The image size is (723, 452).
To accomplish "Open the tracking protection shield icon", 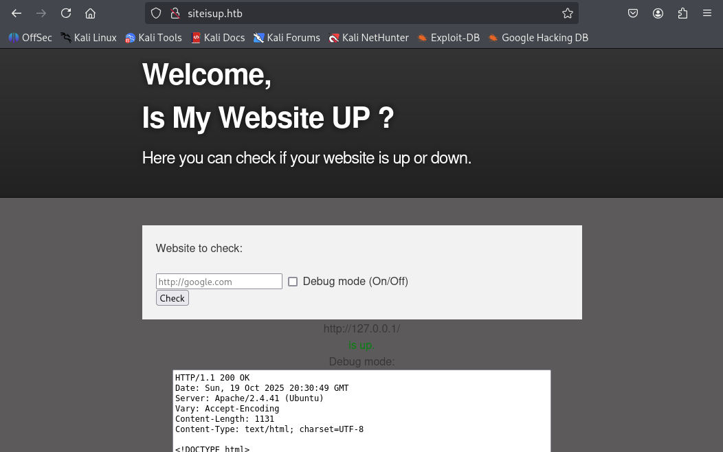I will (156, 13).
